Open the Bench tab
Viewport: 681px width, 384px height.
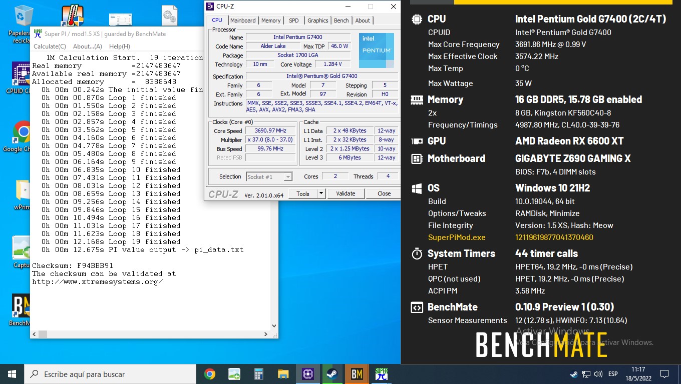(342, 20)
